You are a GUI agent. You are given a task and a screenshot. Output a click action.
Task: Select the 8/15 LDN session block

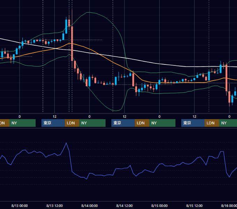click(212, 123)
